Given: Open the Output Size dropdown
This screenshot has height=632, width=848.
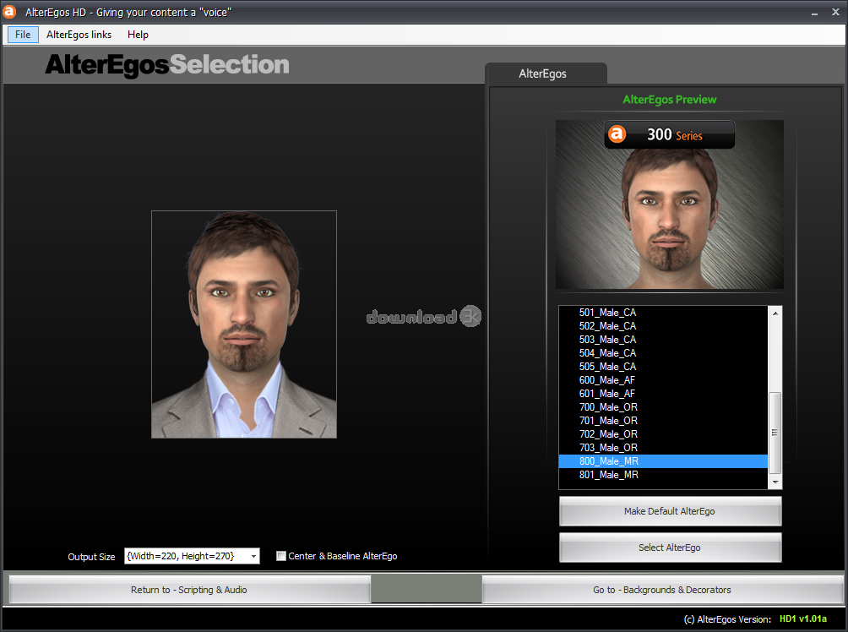Looking at the screenshot, I should [x=253, y=556].
